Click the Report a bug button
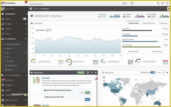 click(157, 51)
